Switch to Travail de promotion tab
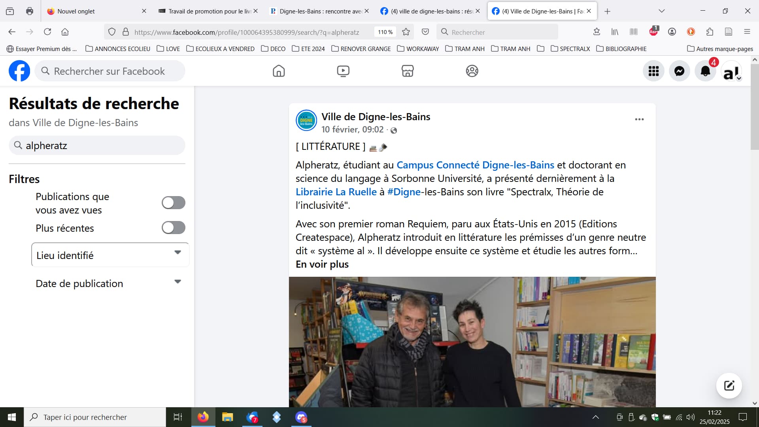Viewport: 759px width, 427px height. point(208,11)
